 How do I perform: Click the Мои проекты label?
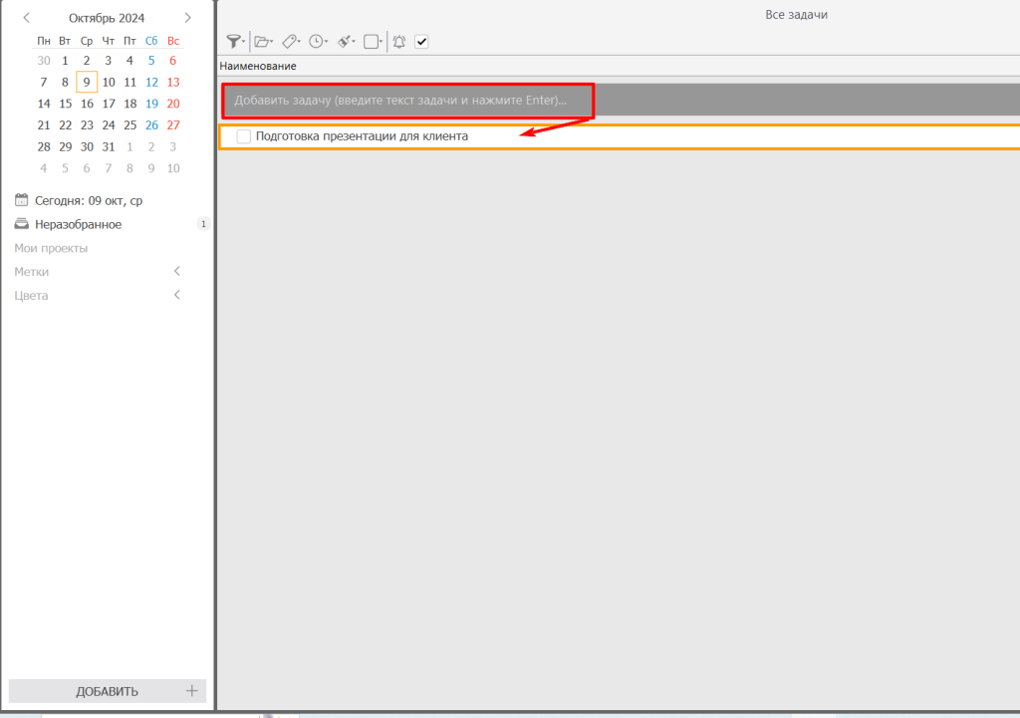51,248
